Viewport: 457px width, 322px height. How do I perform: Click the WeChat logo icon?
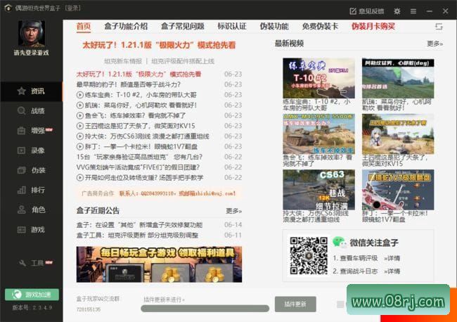[x=339, y=242]
